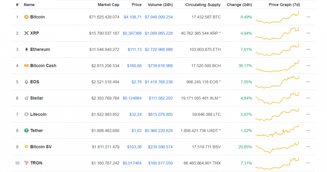Screen dimensions: 327x172
Task: Click the Tether green logo icon
Action: click(x=26, y=131)
